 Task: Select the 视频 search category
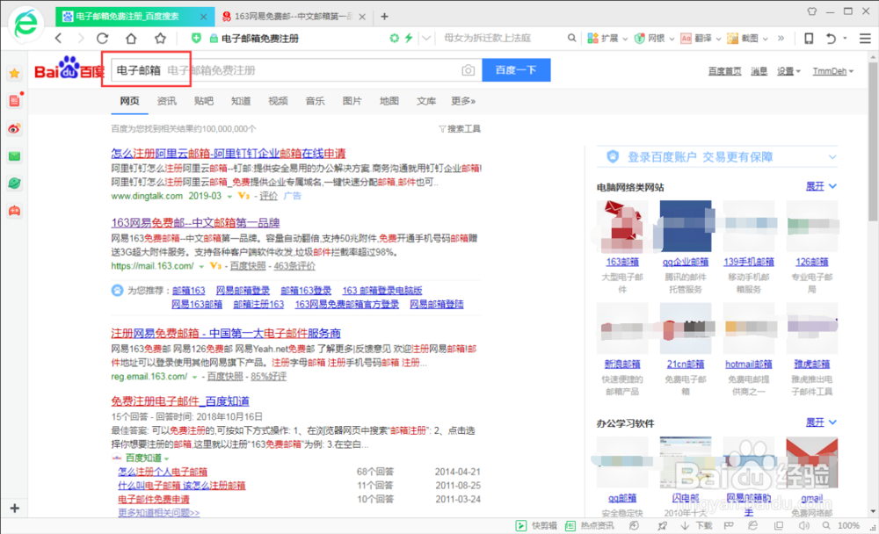pos(278,101)
